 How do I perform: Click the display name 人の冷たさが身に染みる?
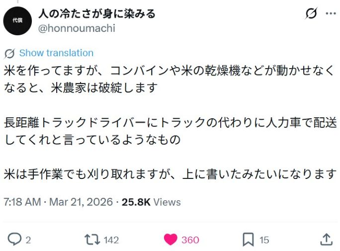97,14
